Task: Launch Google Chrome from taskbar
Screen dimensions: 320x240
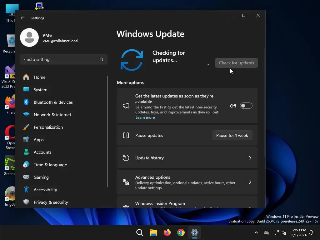Action: tap(181, 232)
